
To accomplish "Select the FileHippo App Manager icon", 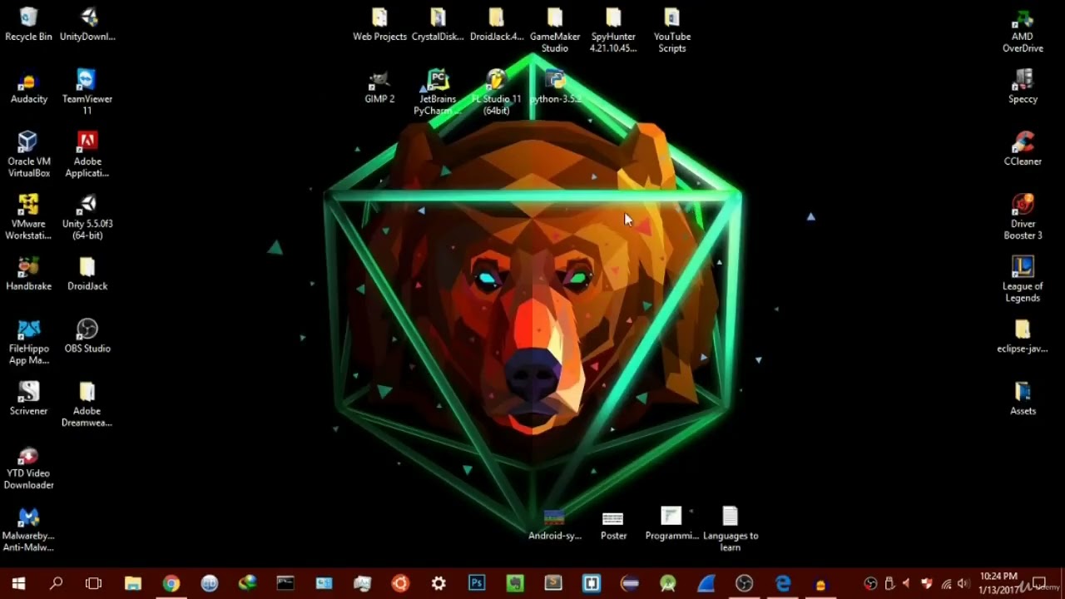I will tap(28, 342).
